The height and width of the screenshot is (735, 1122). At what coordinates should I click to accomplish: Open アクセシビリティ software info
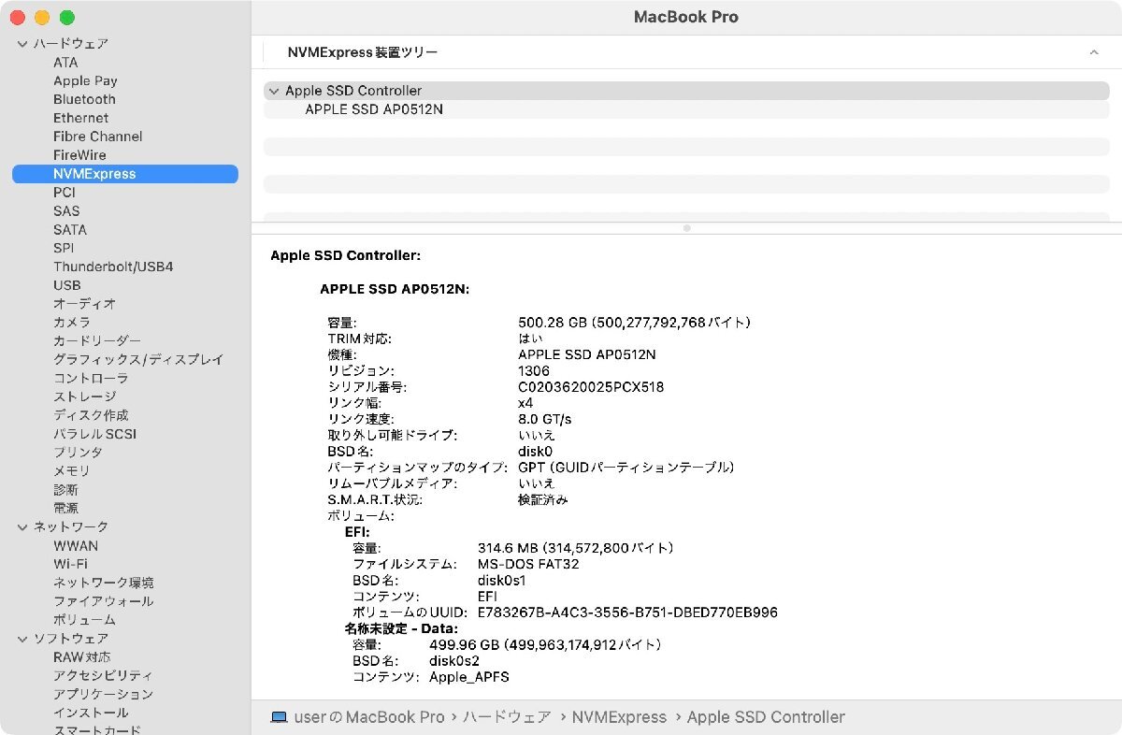coord(103,675)
